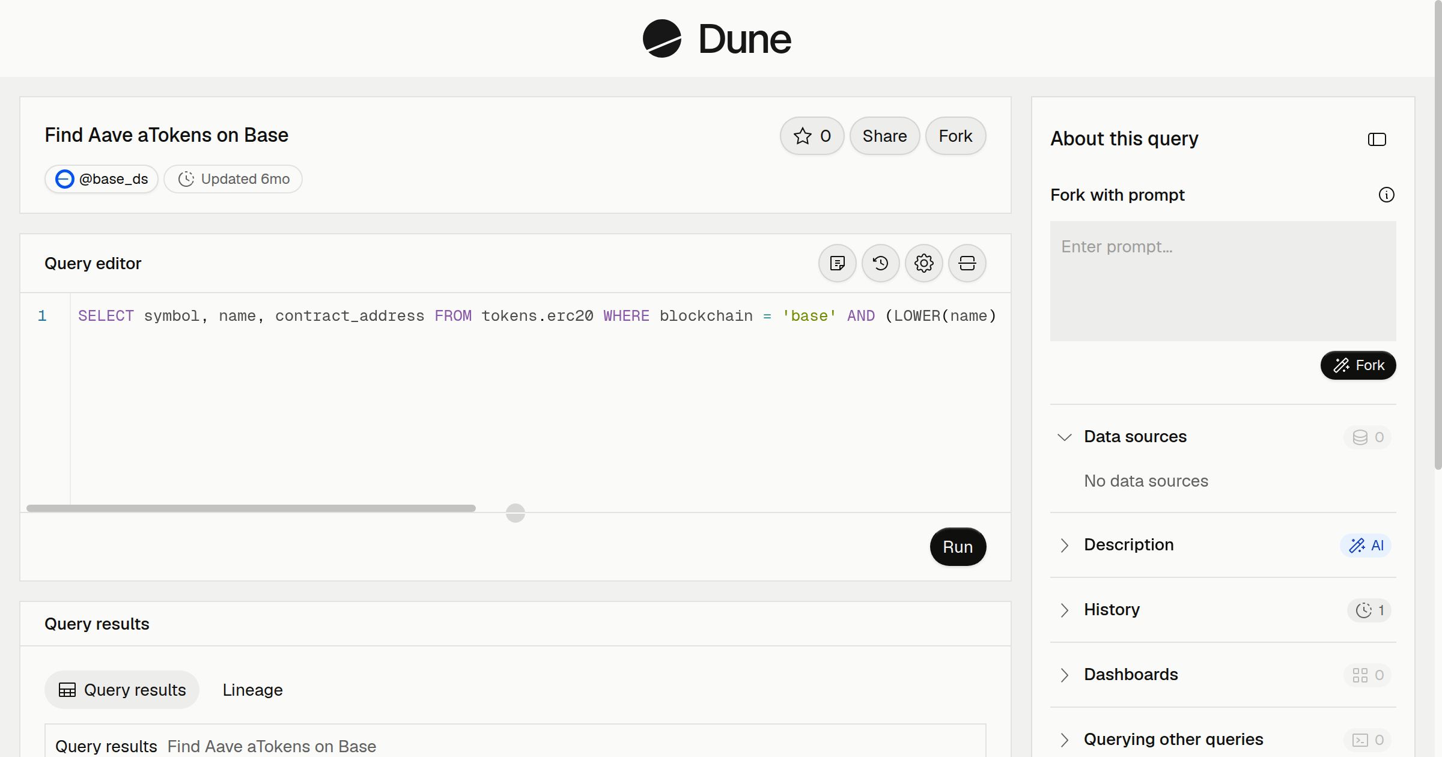Screen dimensions: 1442x757
Task: Run the query
Action: (958, 547)
